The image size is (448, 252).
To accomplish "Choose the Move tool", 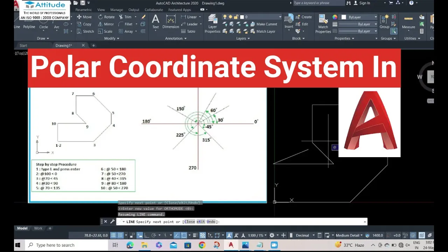I will point(84,17).
